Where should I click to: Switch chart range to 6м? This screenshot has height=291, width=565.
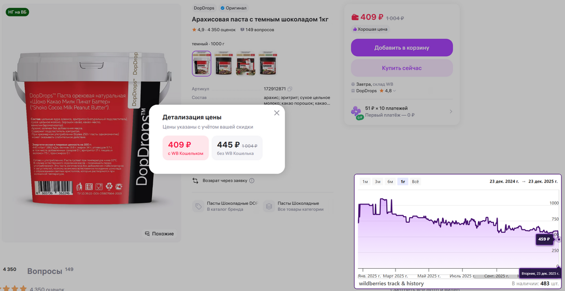[x=390, y=181]
